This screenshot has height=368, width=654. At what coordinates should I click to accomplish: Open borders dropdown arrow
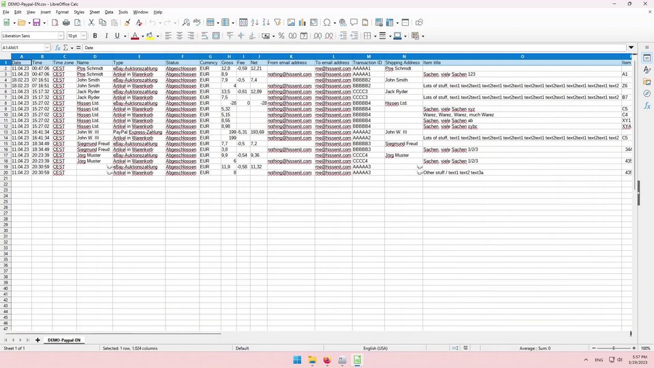pos(375,36)
